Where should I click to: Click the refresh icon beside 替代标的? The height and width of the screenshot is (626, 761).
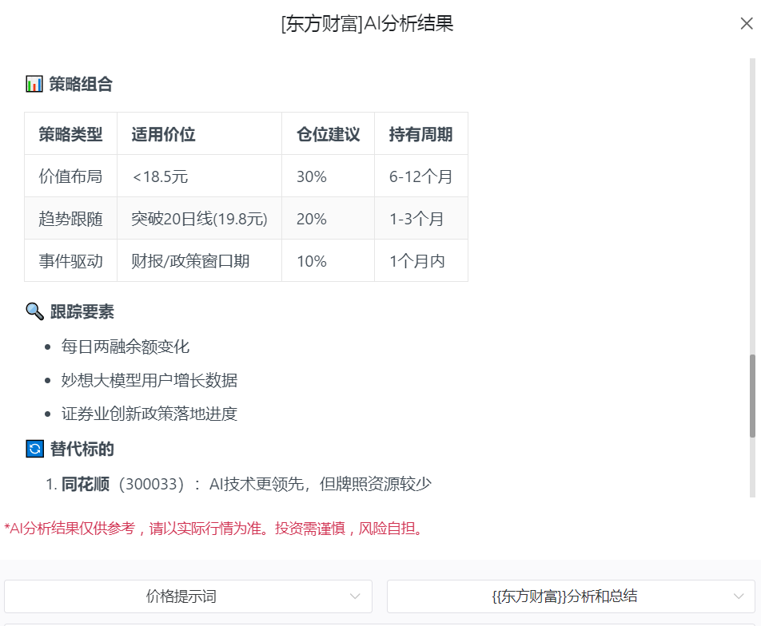click(x=34, y=449)
